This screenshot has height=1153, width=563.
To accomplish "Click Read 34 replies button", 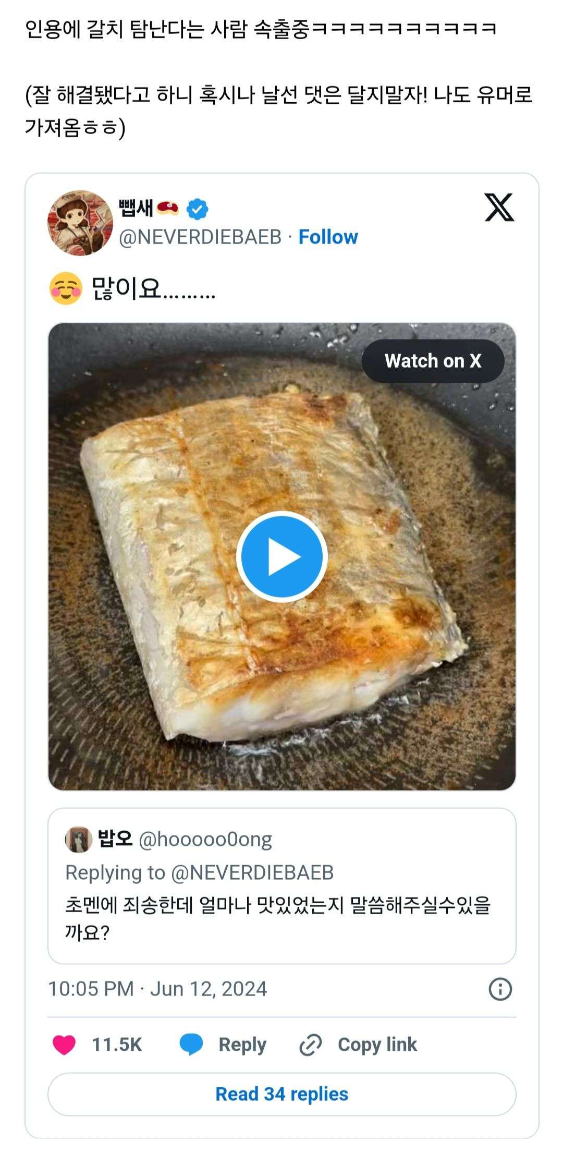I will point(281,1094).
